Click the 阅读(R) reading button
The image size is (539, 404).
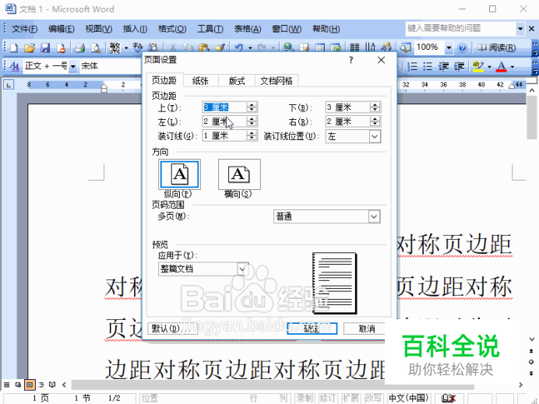click(497, 47)
